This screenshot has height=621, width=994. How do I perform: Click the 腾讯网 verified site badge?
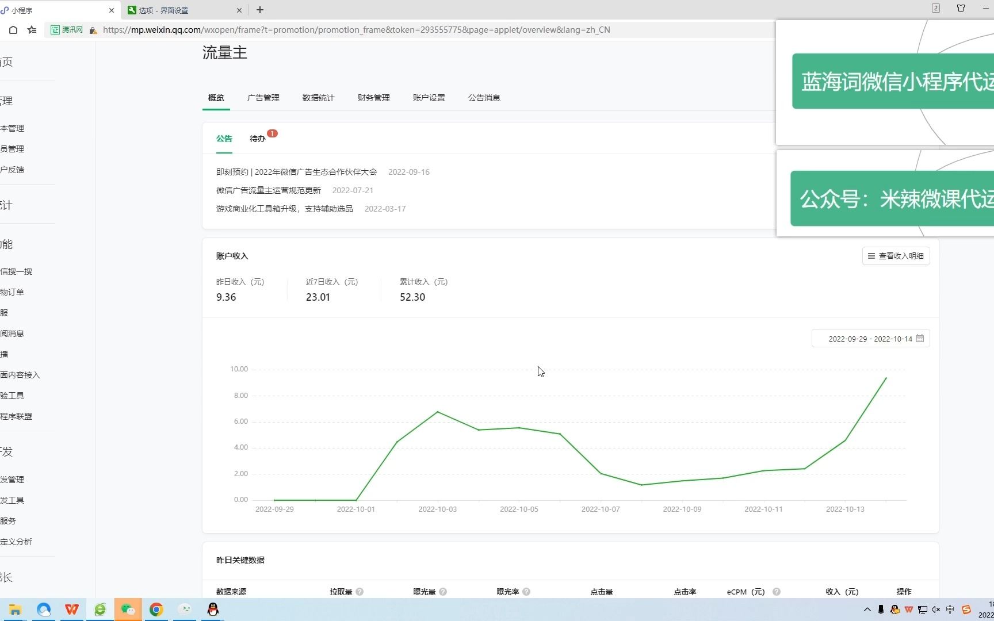pos(67,30)
